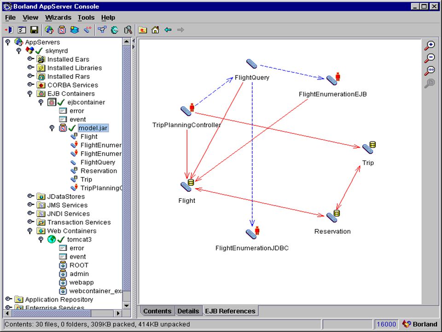This screenshot has width=442, height=332.
Task: Click the forward arrow toolbar icon
Action: pyautogui.click(x=180, y=30)
